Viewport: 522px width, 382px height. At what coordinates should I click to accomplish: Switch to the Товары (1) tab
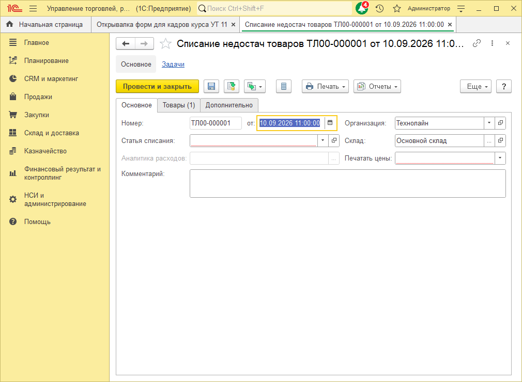(x=179, y=105)
